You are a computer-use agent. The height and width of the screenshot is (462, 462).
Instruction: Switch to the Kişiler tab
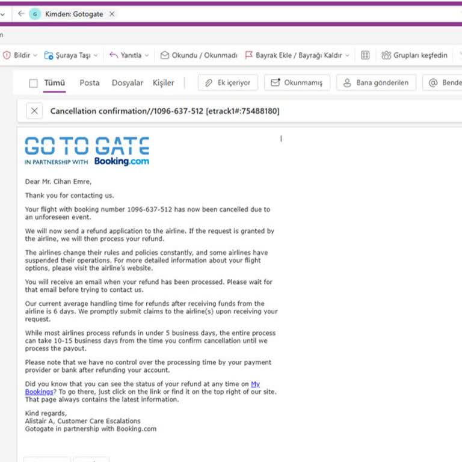pos(163,83)
